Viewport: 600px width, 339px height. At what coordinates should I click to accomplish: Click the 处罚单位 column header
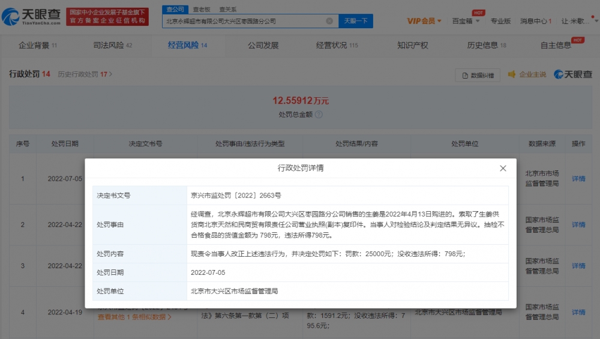(464, 144)
